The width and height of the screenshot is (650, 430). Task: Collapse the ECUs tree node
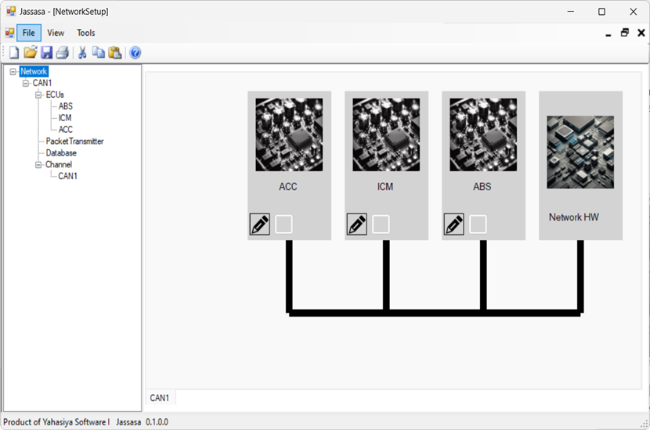click(x=38, y=95)
